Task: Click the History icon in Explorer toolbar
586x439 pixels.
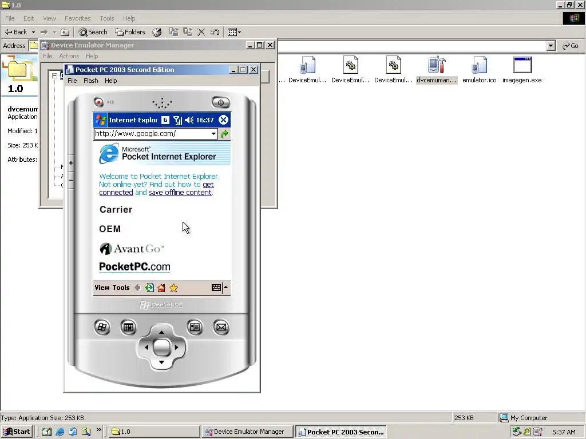Action: pyautogui.click(x=157, y=32)
